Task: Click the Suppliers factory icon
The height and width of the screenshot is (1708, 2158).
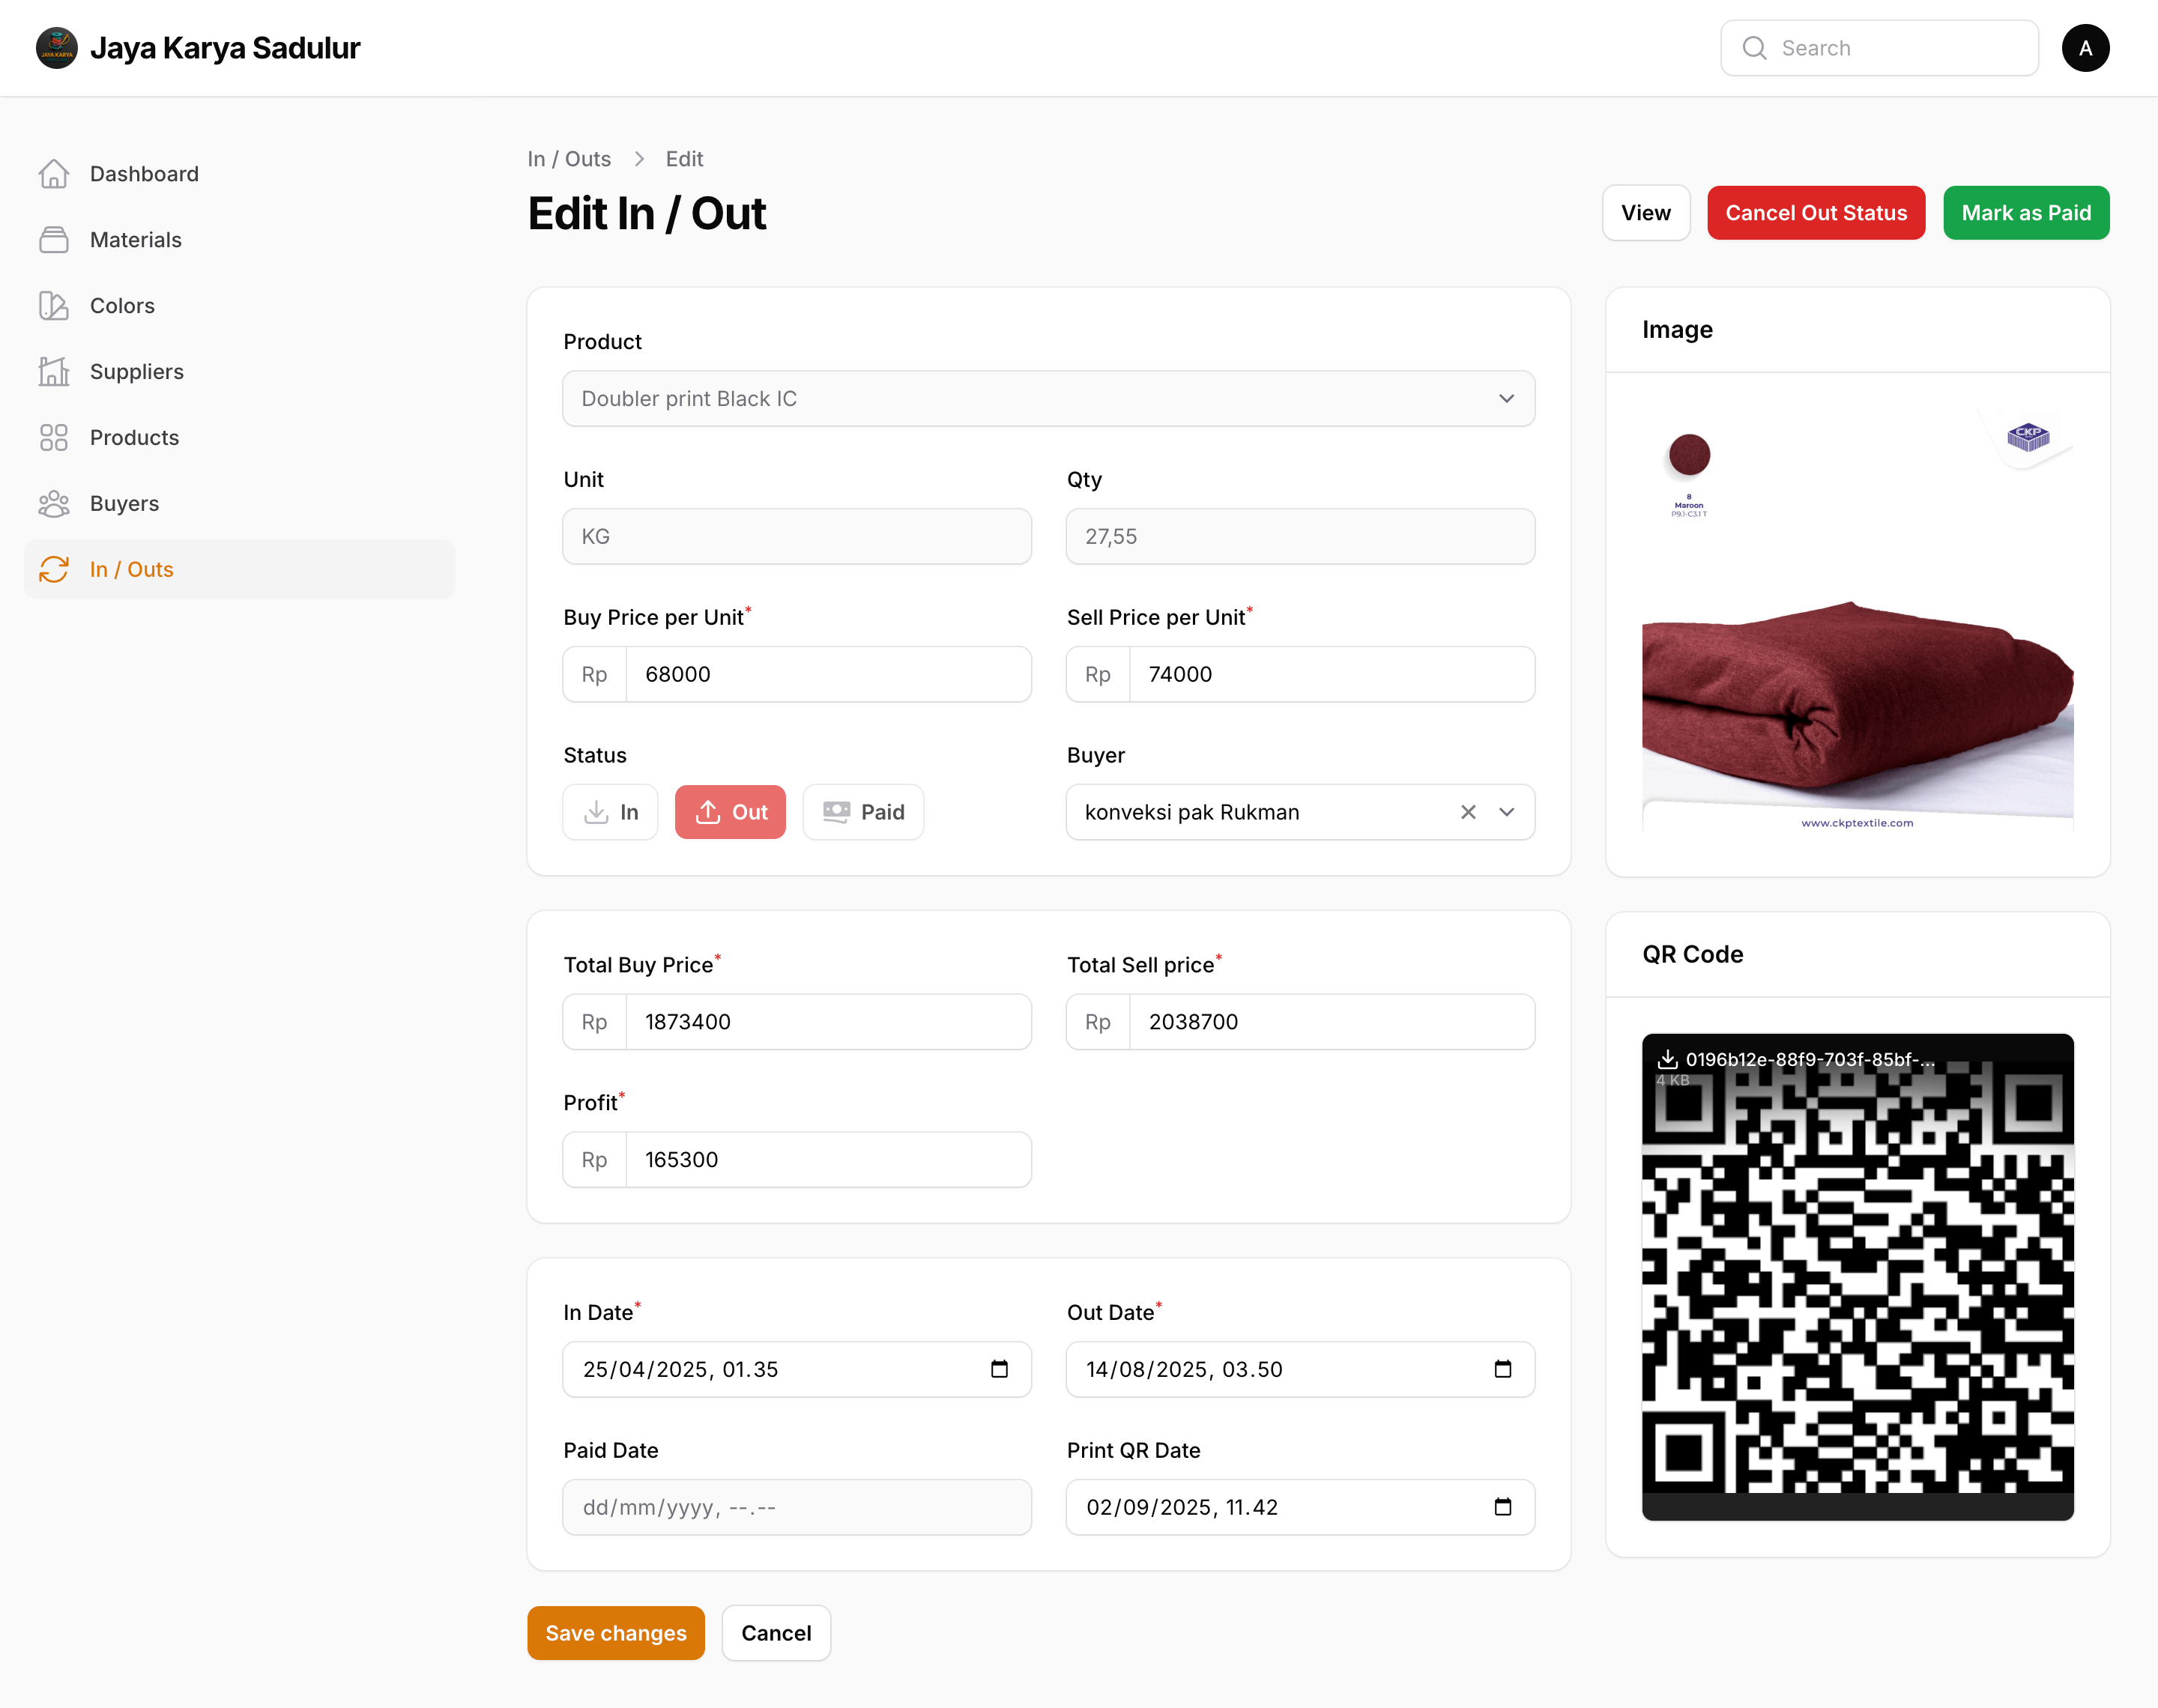Action: point(55,371)
